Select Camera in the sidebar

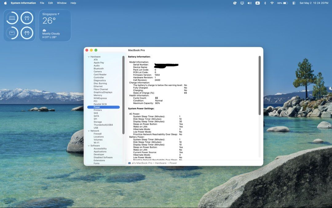(98, 72)
